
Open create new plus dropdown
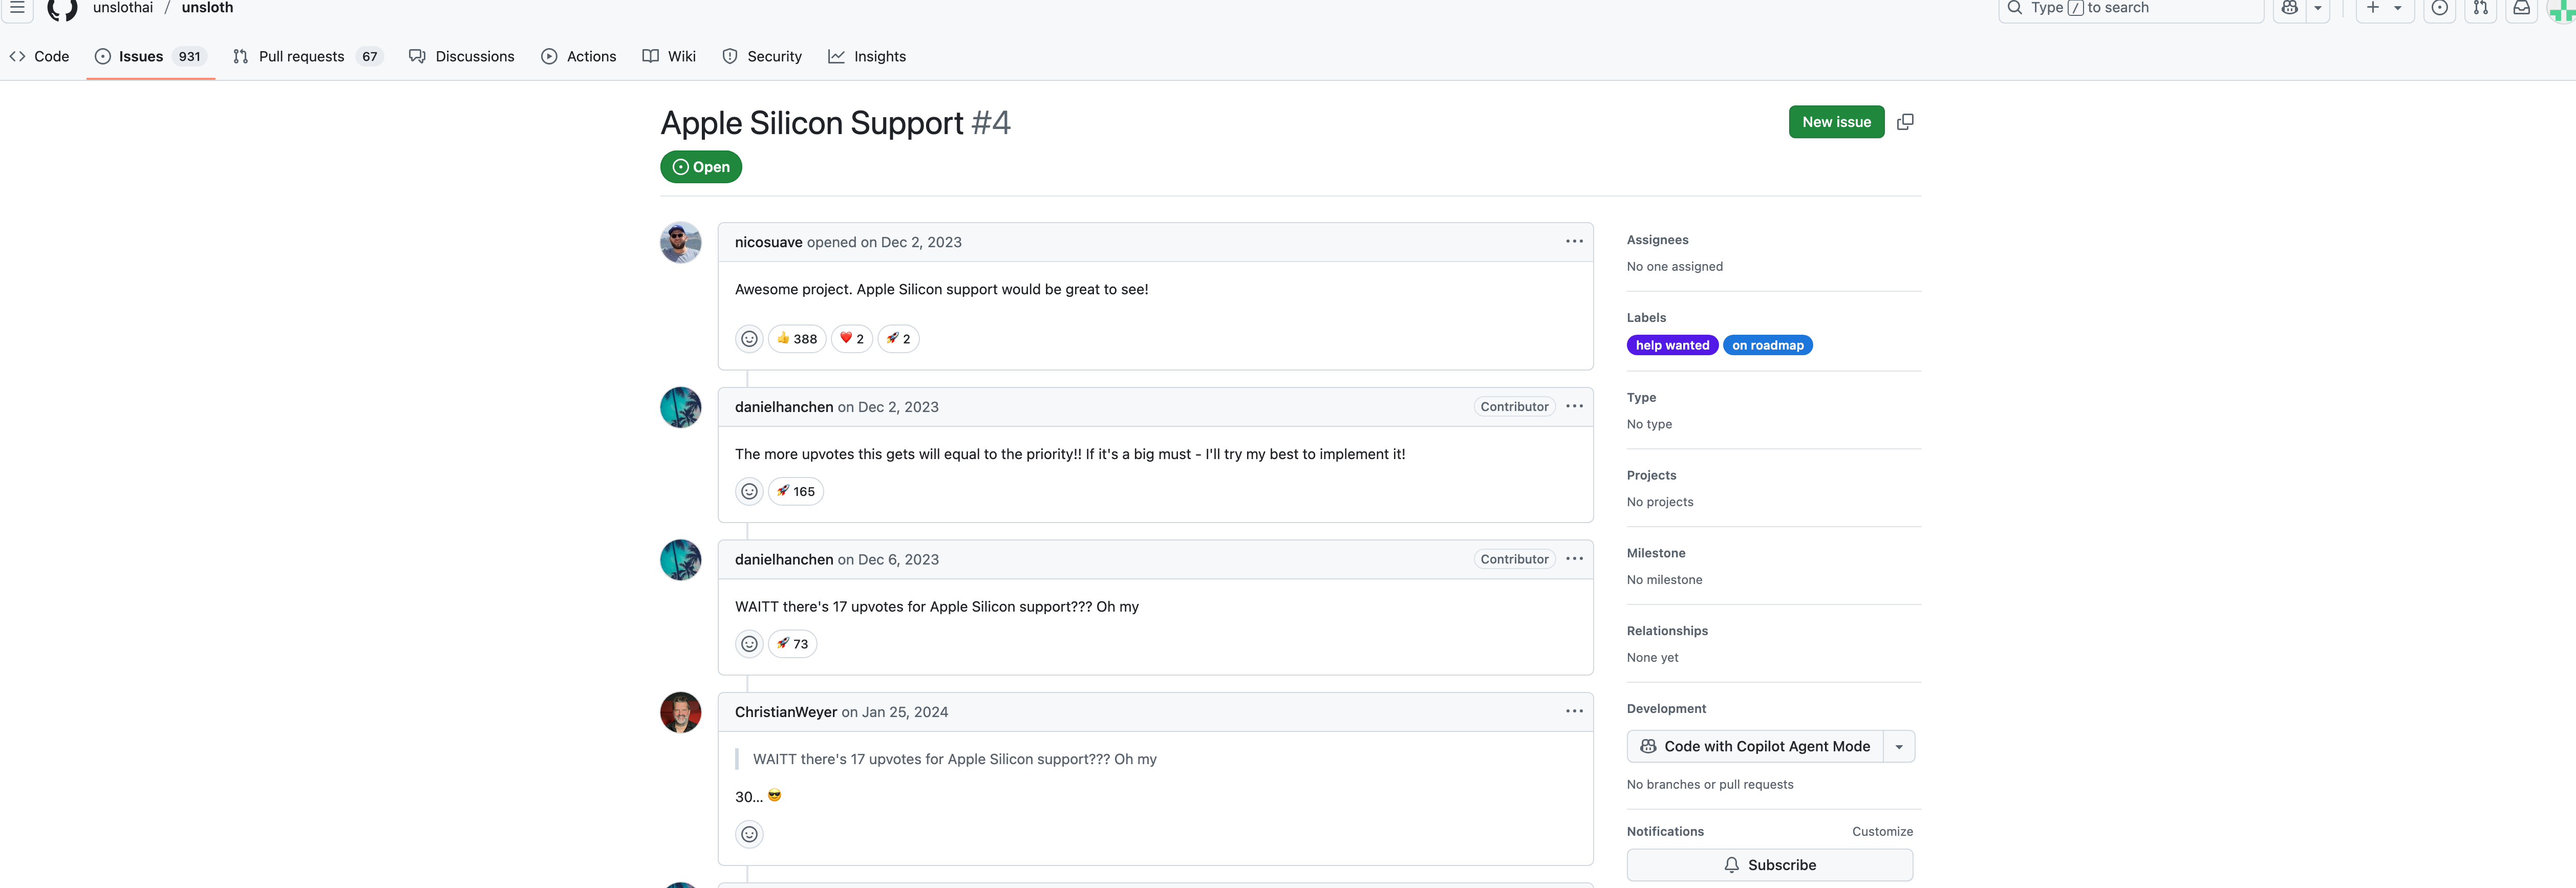pyautogui.click(x=2384, y=8)
